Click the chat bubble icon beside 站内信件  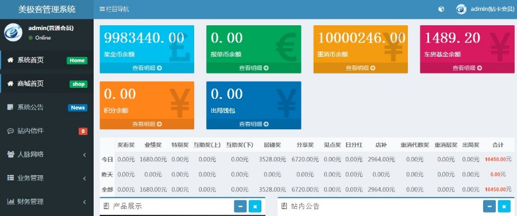pos(10,131)
